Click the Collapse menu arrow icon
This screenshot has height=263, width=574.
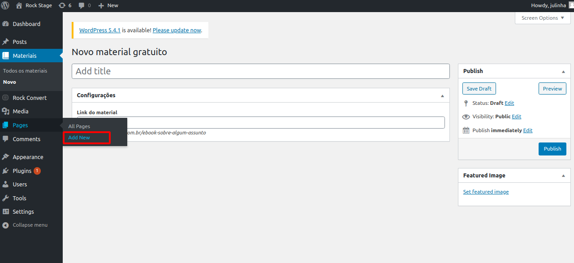tap(6, 225)
